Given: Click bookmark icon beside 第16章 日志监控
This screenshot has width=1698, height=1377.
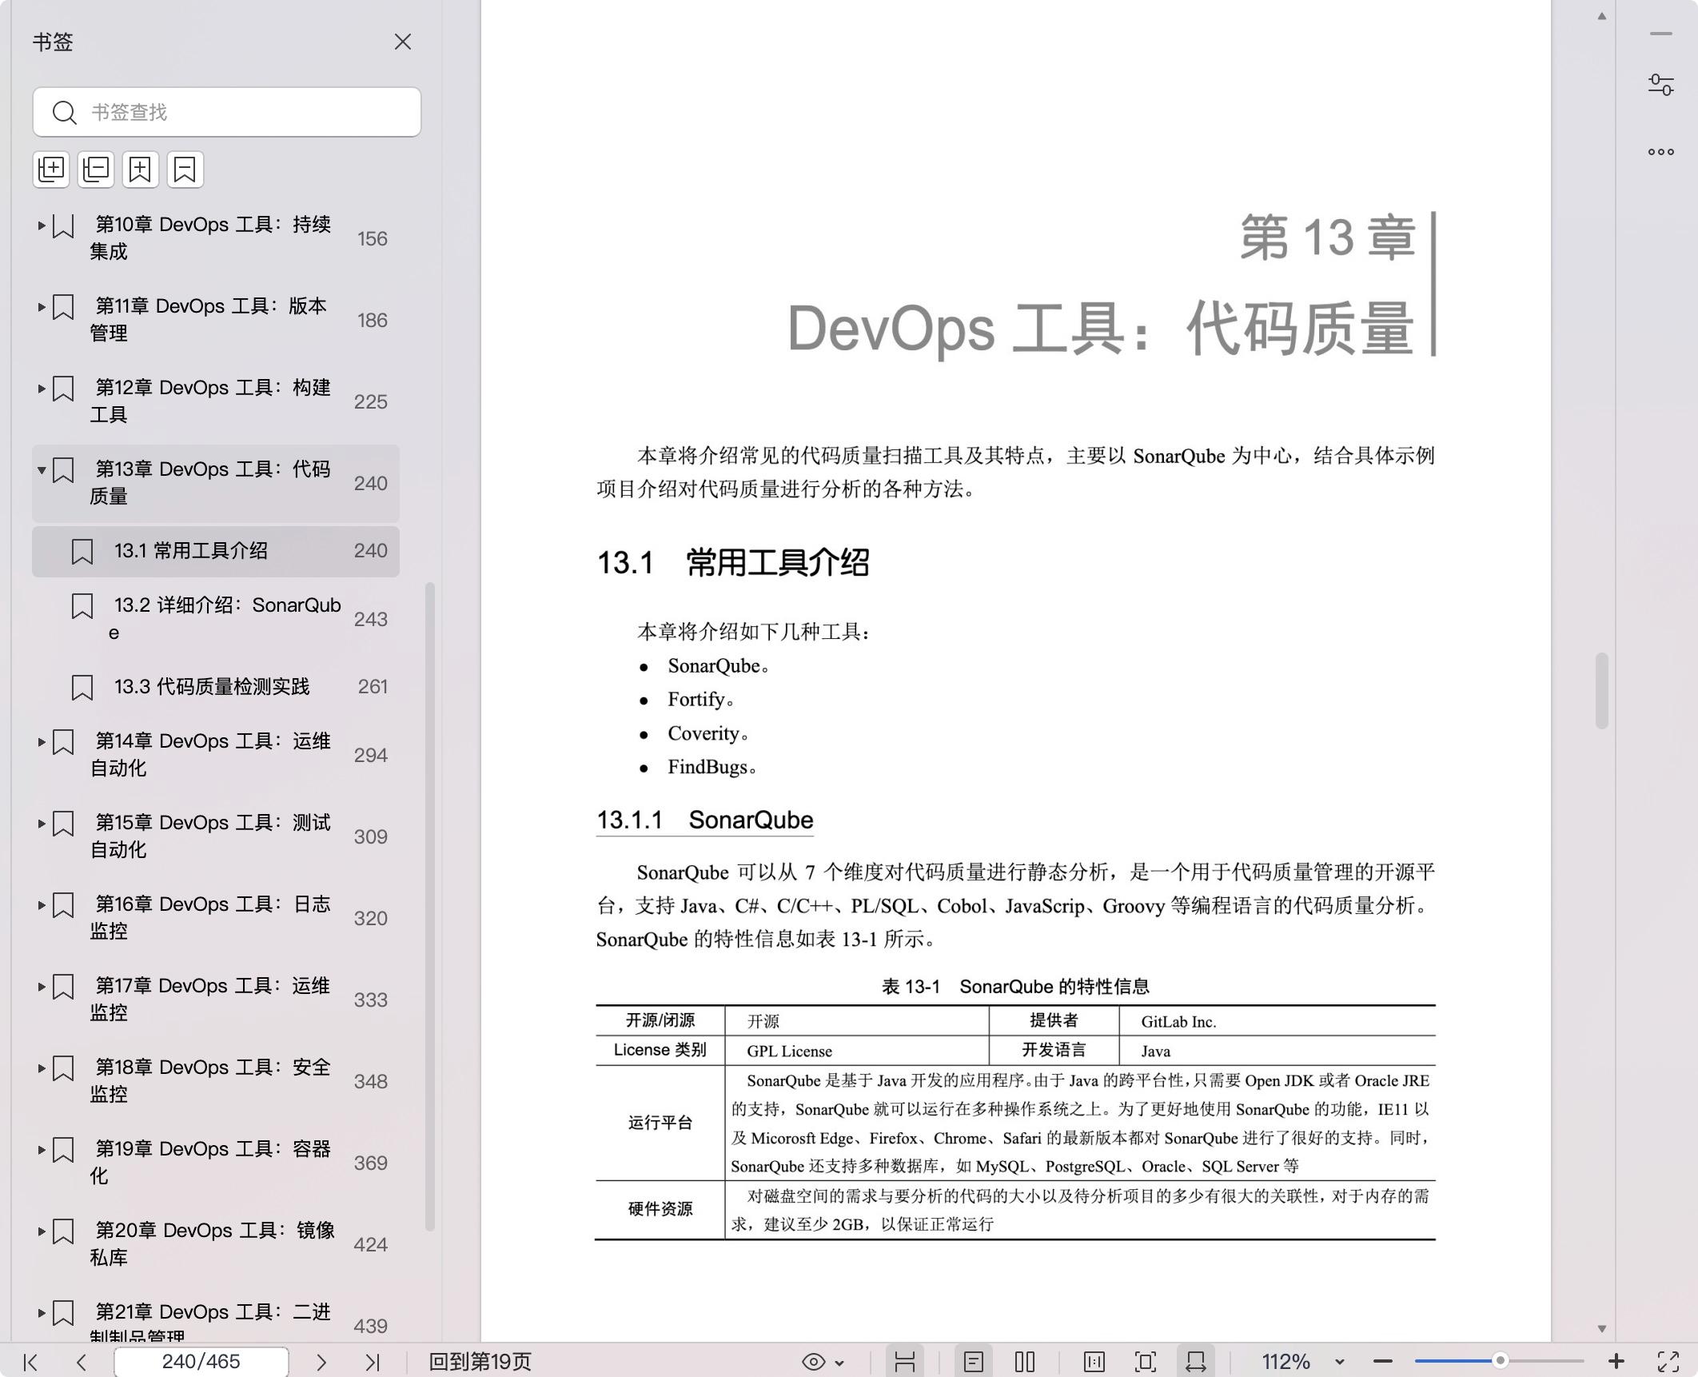Looking at the screenshot, I should [x=63, y=906].
